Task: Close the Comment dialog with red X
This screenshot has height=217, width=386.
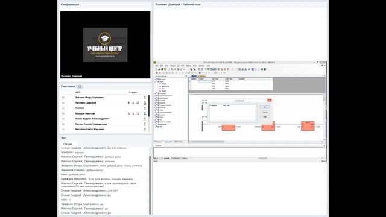Action: (x=270, y=101)
